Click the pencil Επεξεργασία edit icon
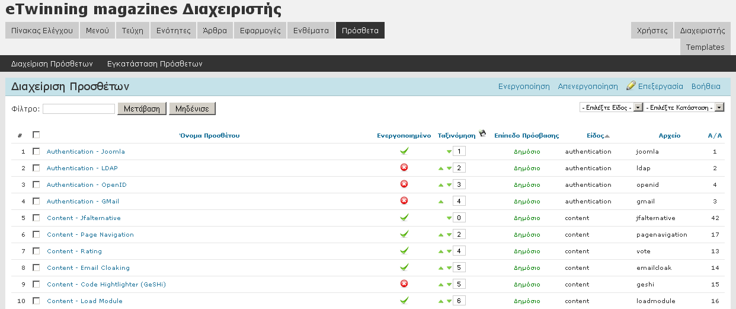This screenshot has height=309, width=736. (x=631, y=85)
